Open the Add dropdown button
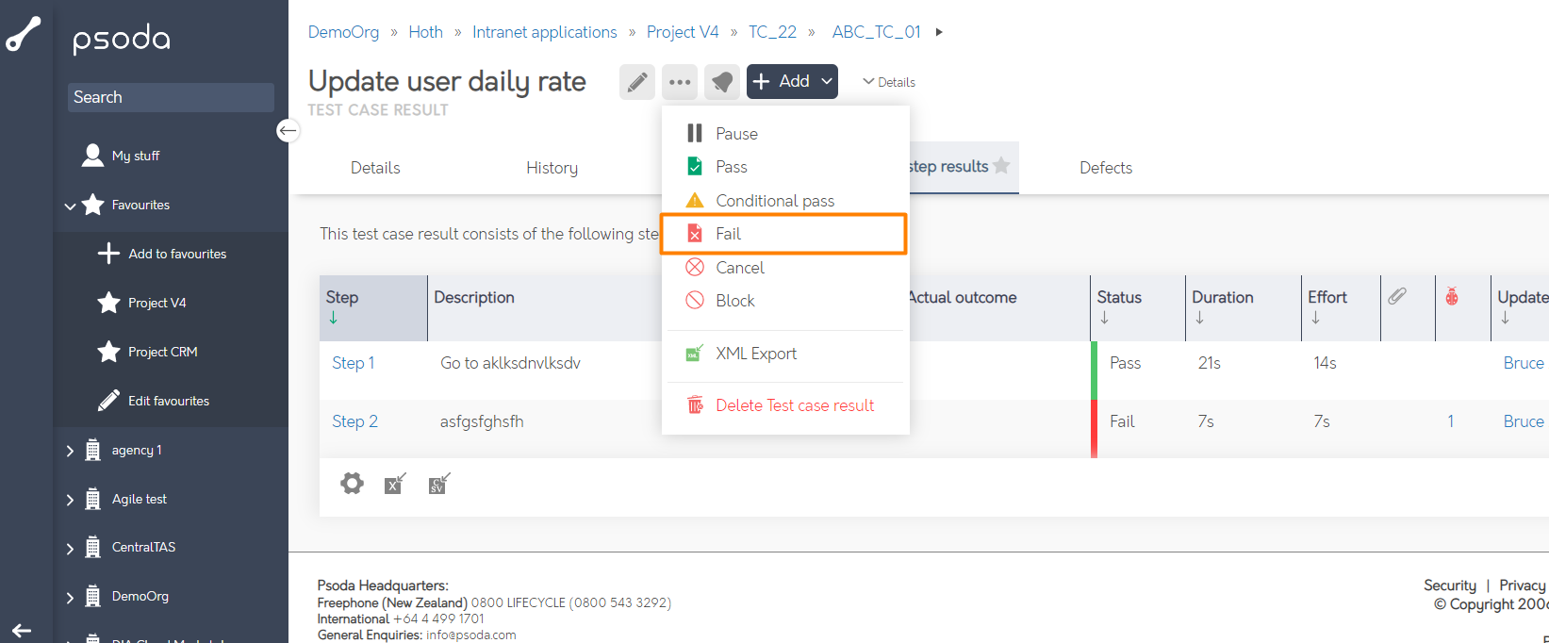The height and width of the screenshot is (643, 1549). 792,82
